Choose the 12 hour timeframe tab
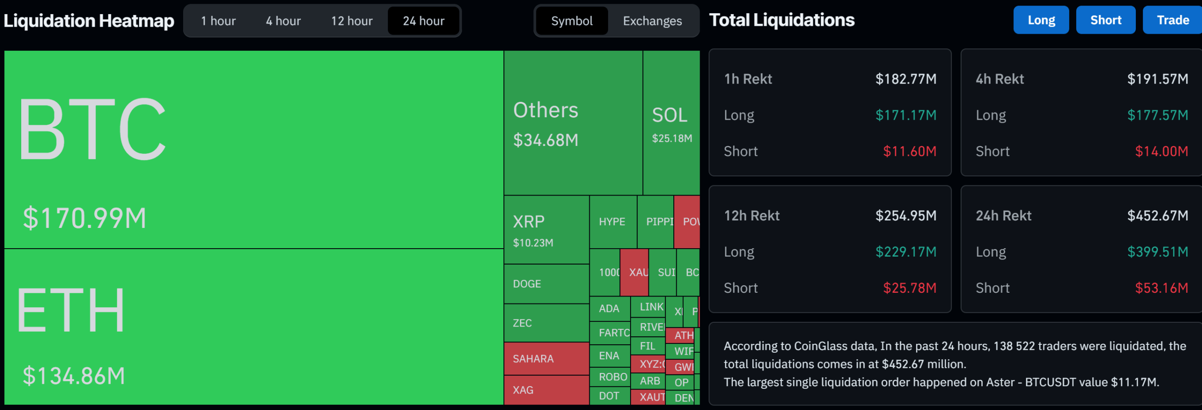Screen dimensions: 1202x410 coord(352,21)
